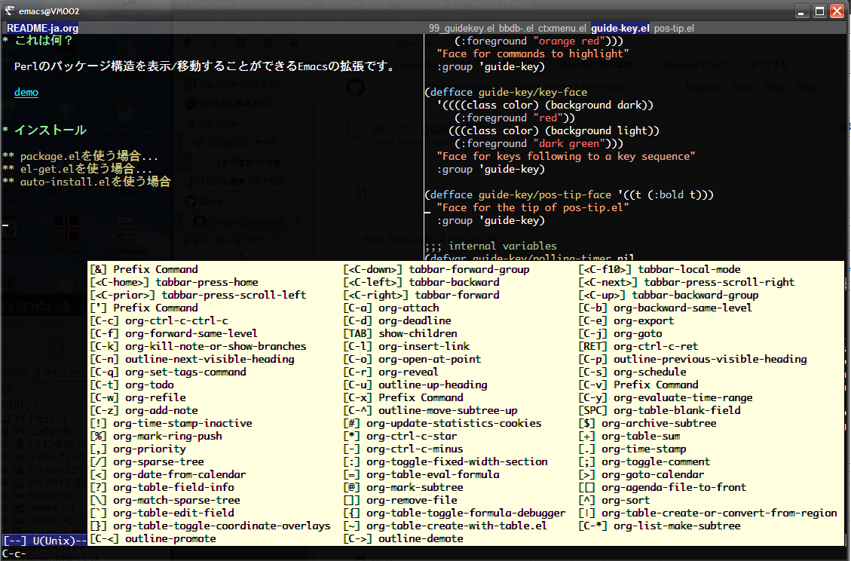Click '[@] org-mark-subtree' entry

[x=403, y=488]
